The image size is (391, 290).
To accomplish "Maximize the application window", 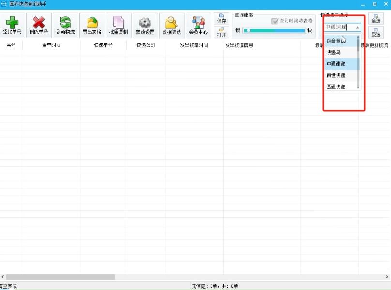I will (374, 4).
